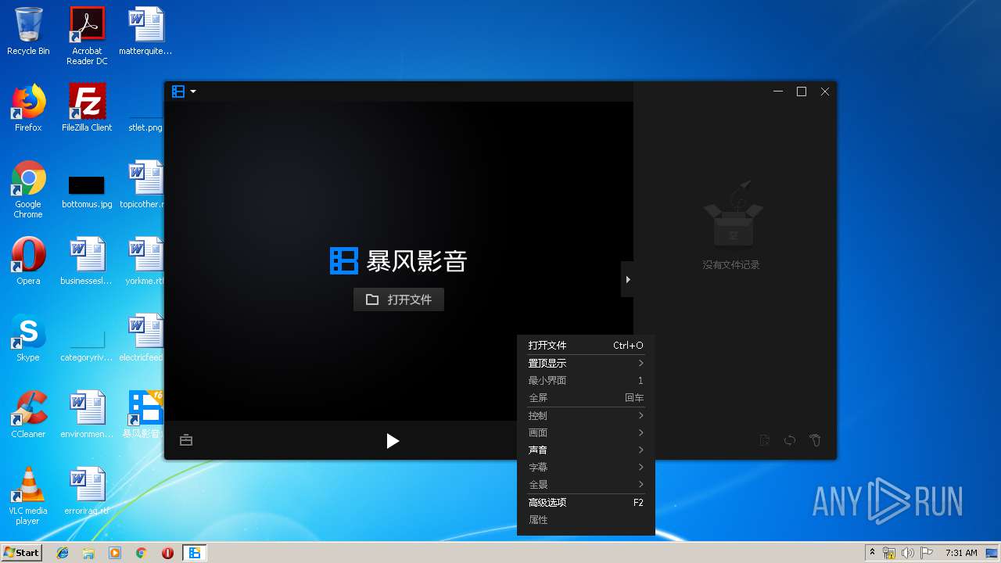The image size is (1001, 563).
Task: Select the businessesl Word document icon
Action: click(x=87, y=261)
